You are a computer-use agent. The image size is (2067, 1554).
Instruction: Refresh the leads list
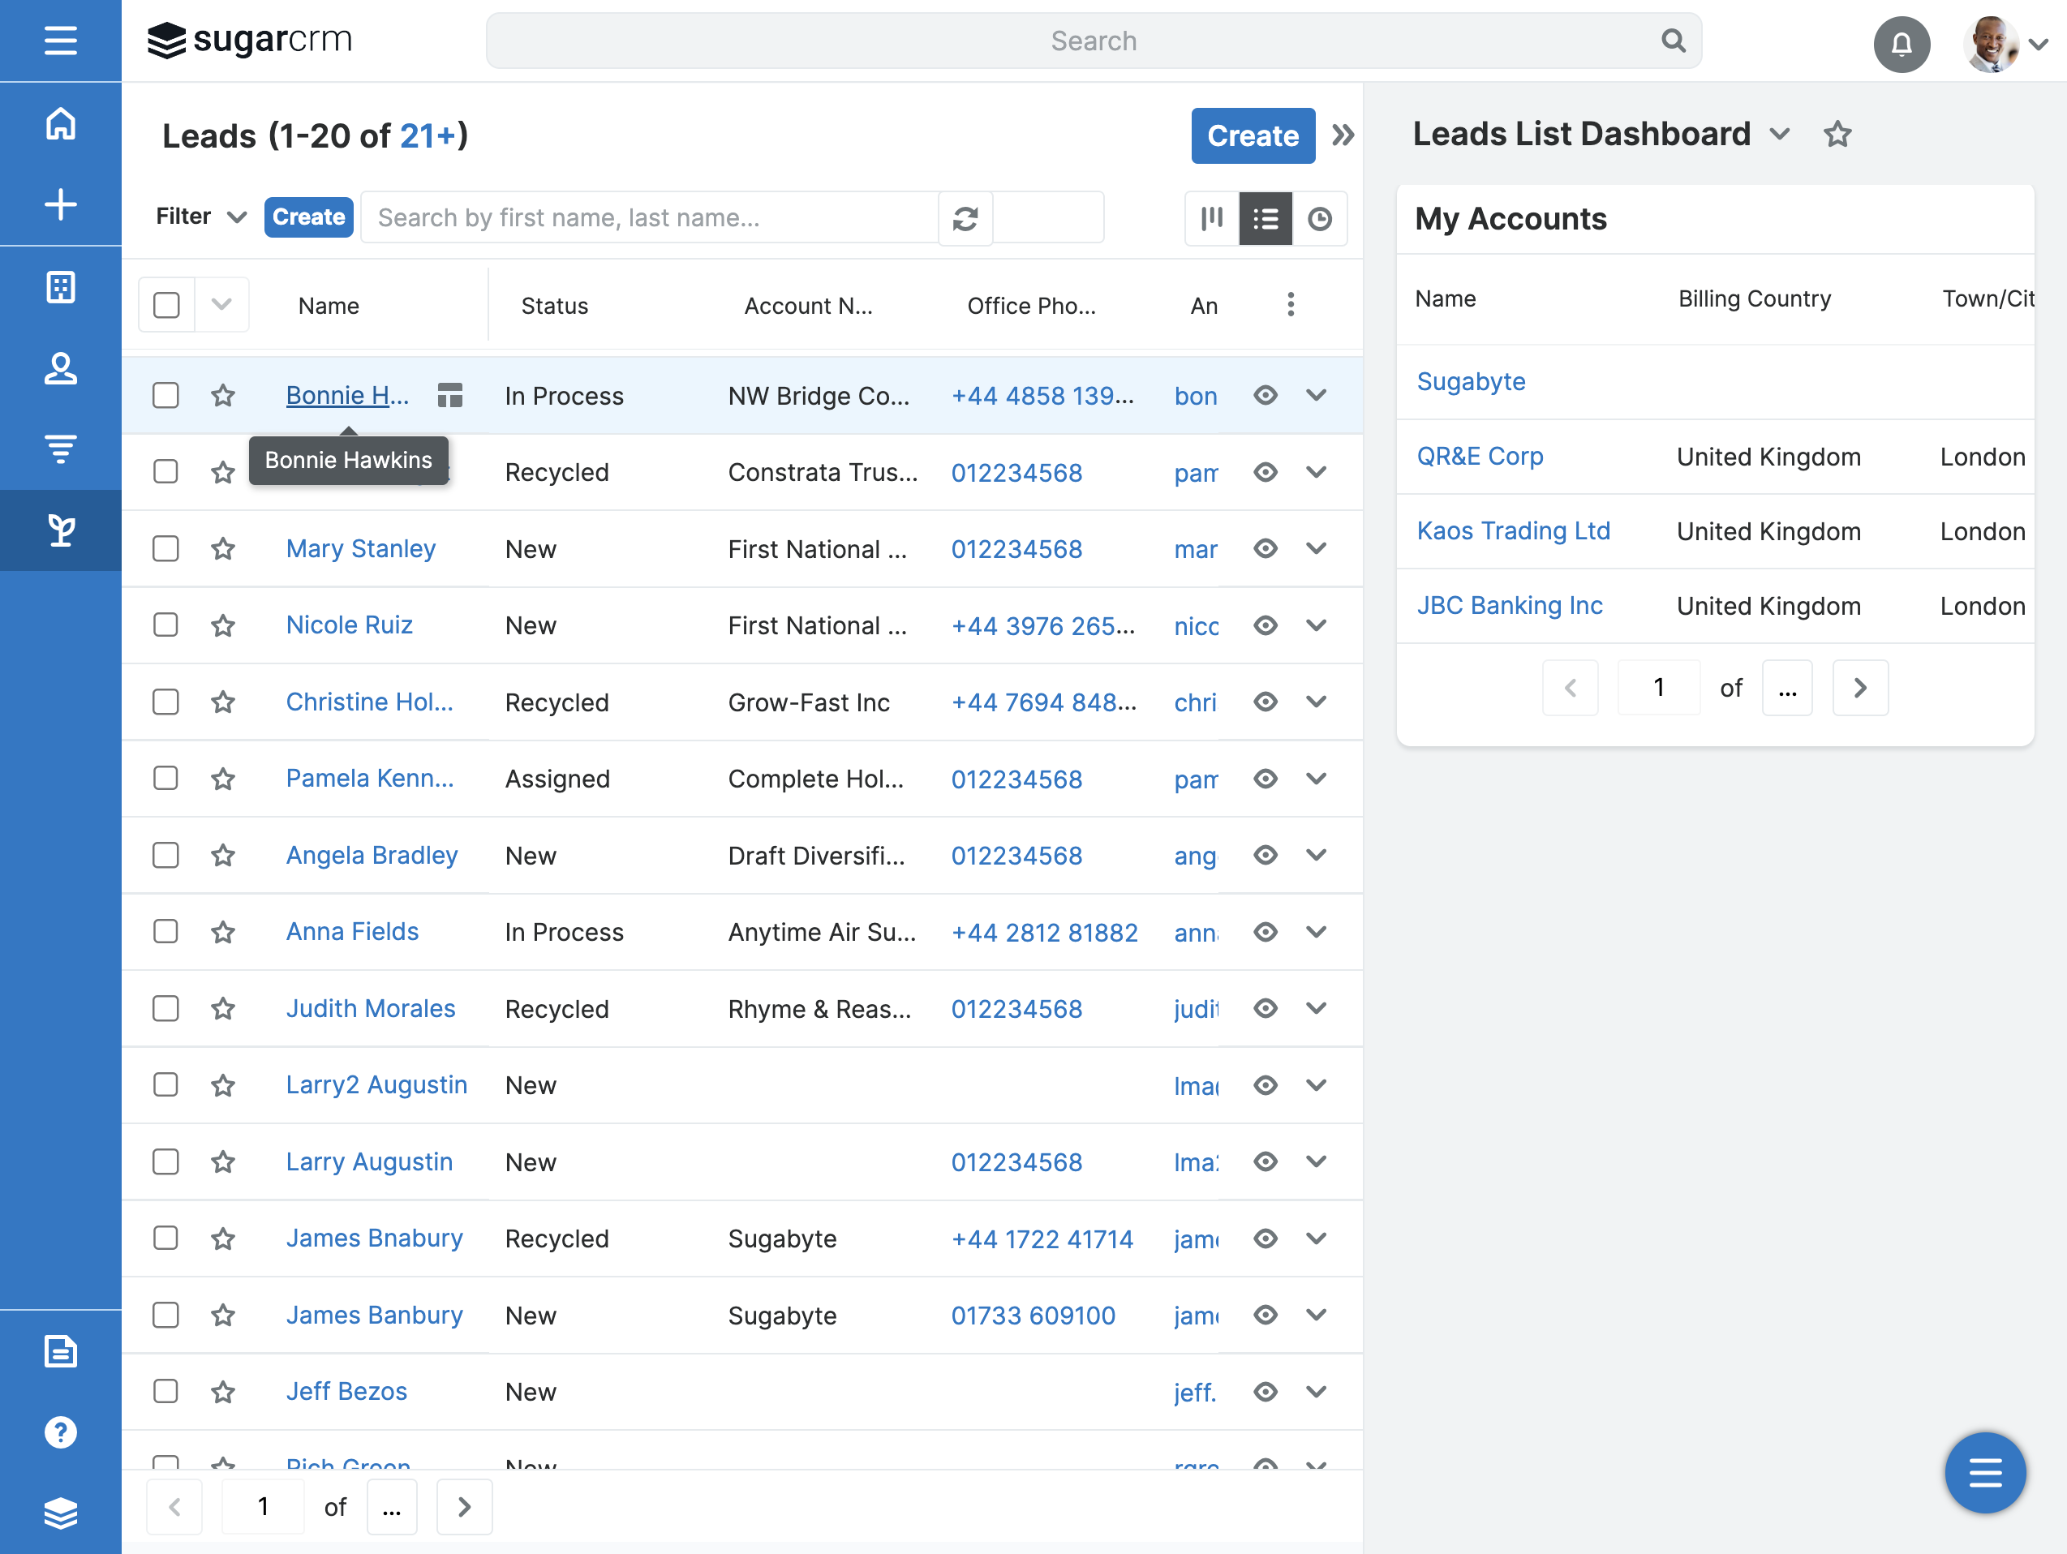pos(965,219)
